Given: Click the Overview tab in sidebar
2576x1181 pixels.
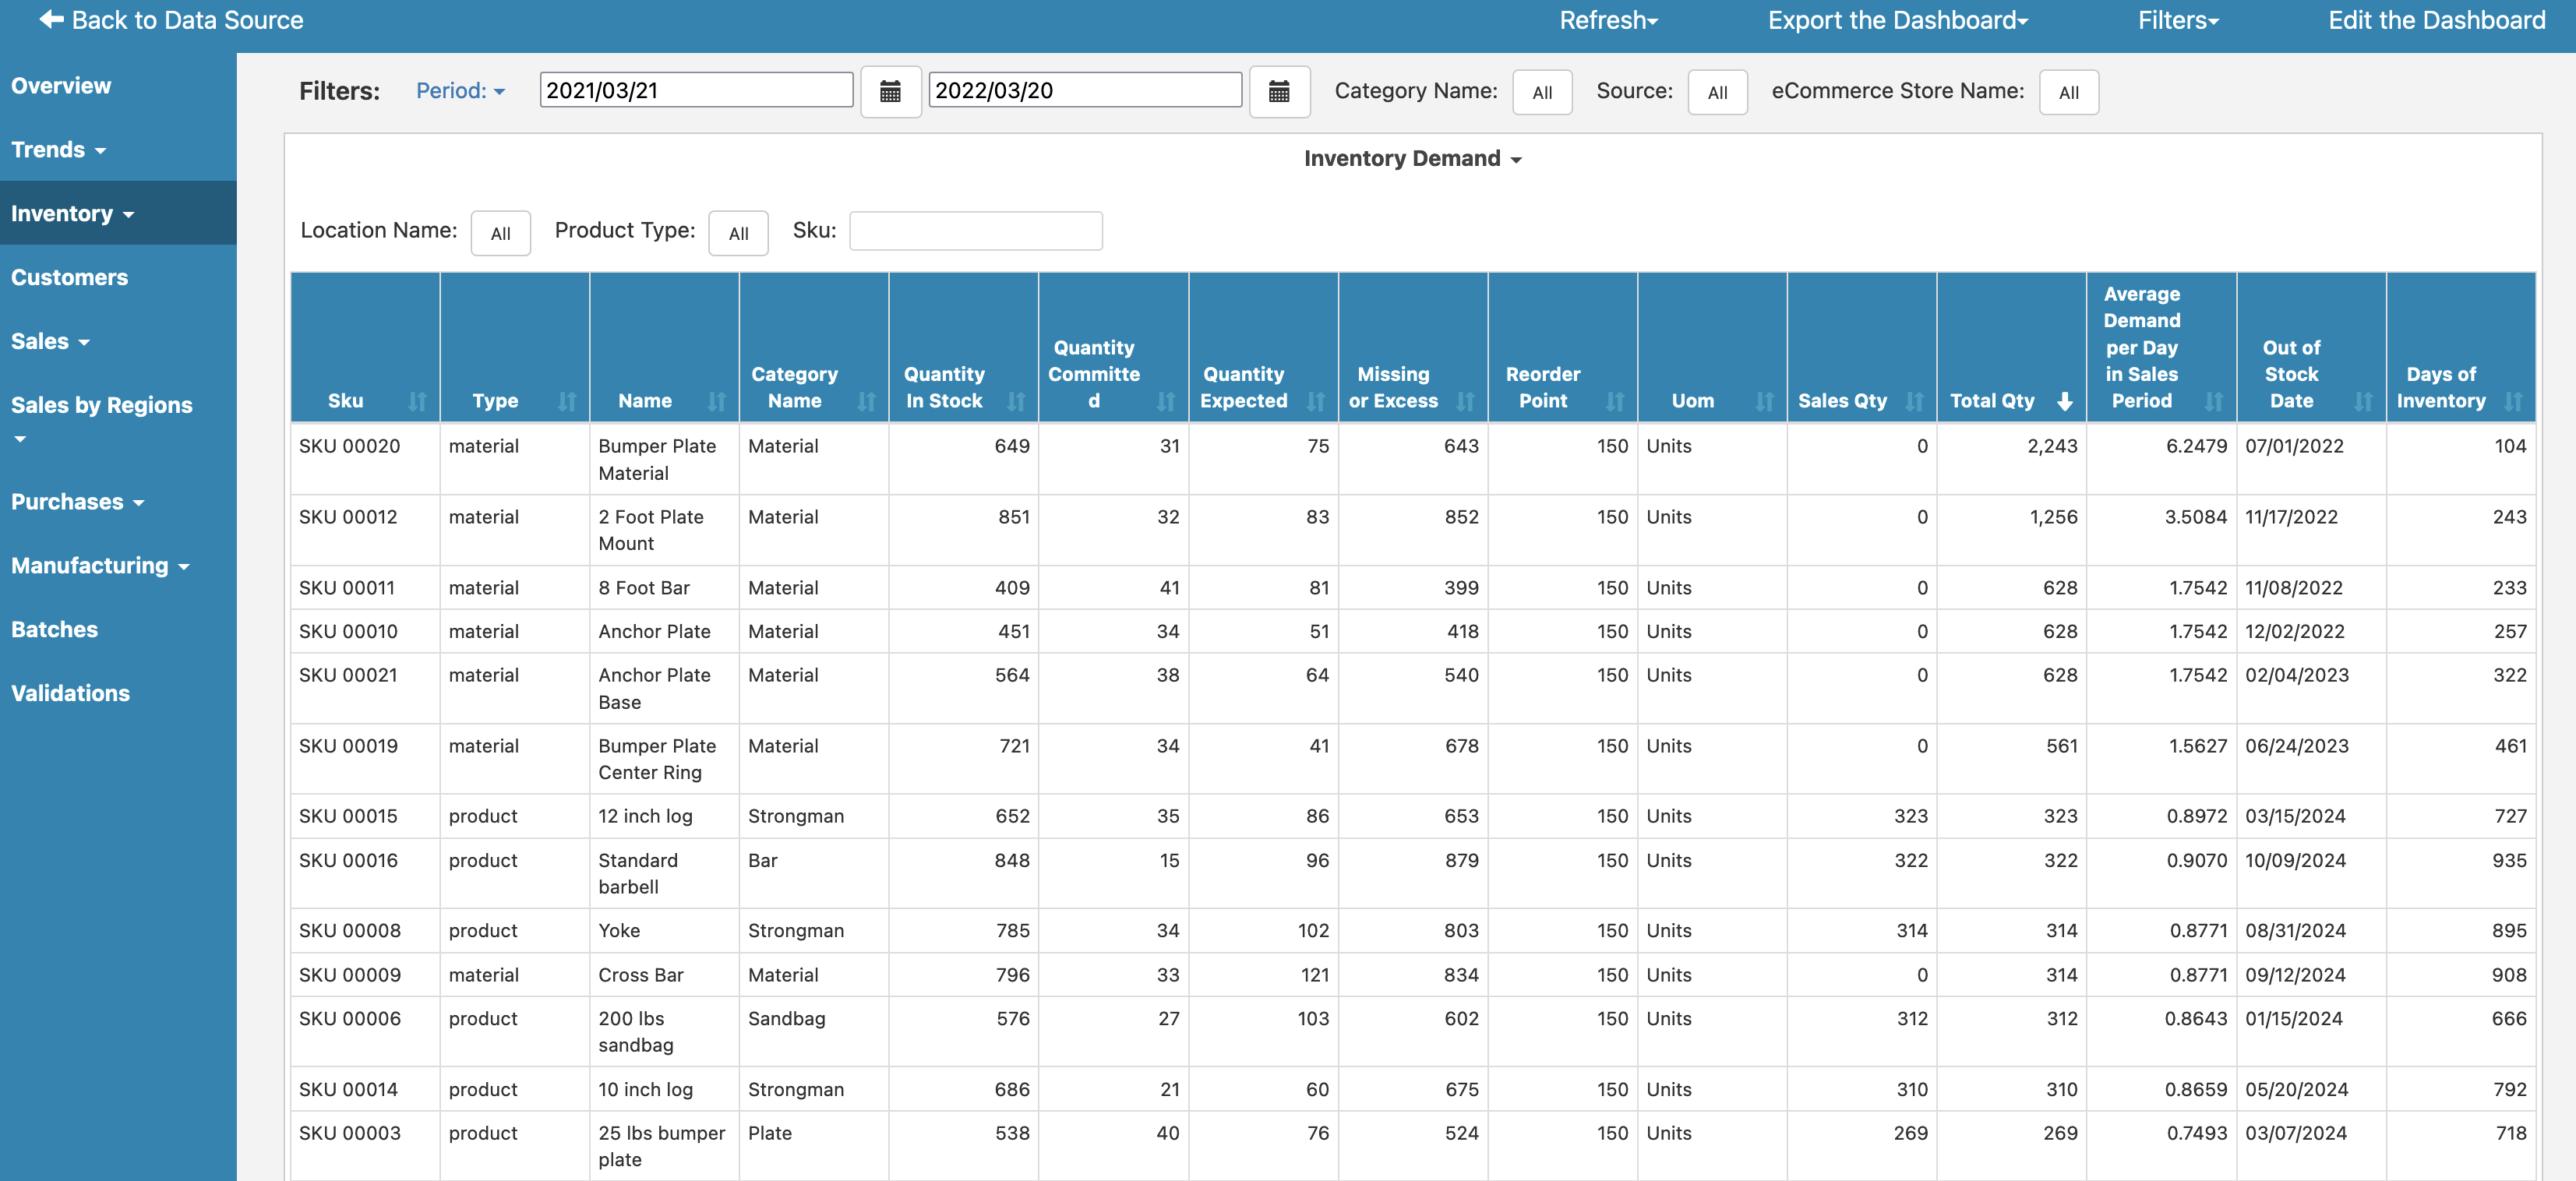Looking at the screenshot, I should (x=61, y=84).
